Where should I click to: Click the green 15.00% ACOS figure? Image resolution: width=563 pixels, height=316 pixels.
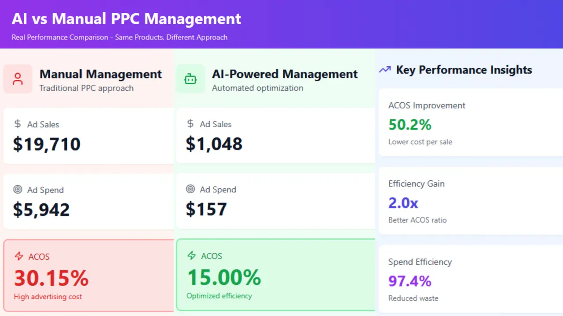click(224, 277)
